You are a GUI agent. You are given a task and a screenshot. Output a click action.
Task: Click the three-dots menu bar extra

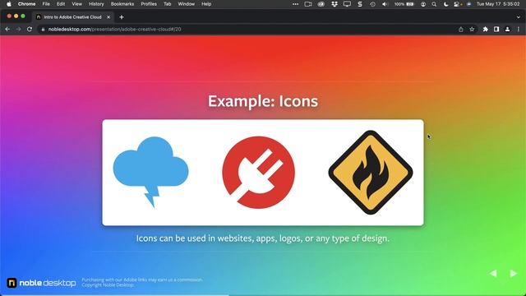click(x=295, y=4)
